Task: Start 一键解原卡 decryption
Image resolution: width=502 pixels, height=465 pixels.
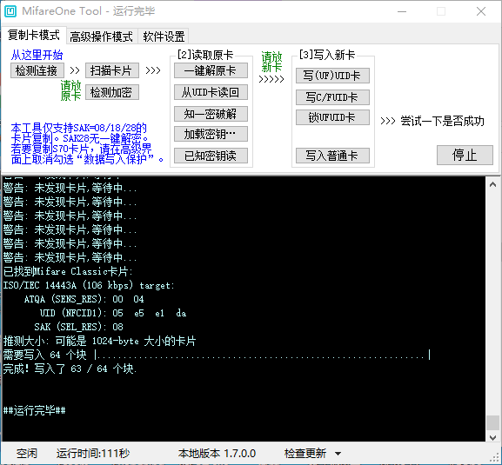Action: pos(211,70)
